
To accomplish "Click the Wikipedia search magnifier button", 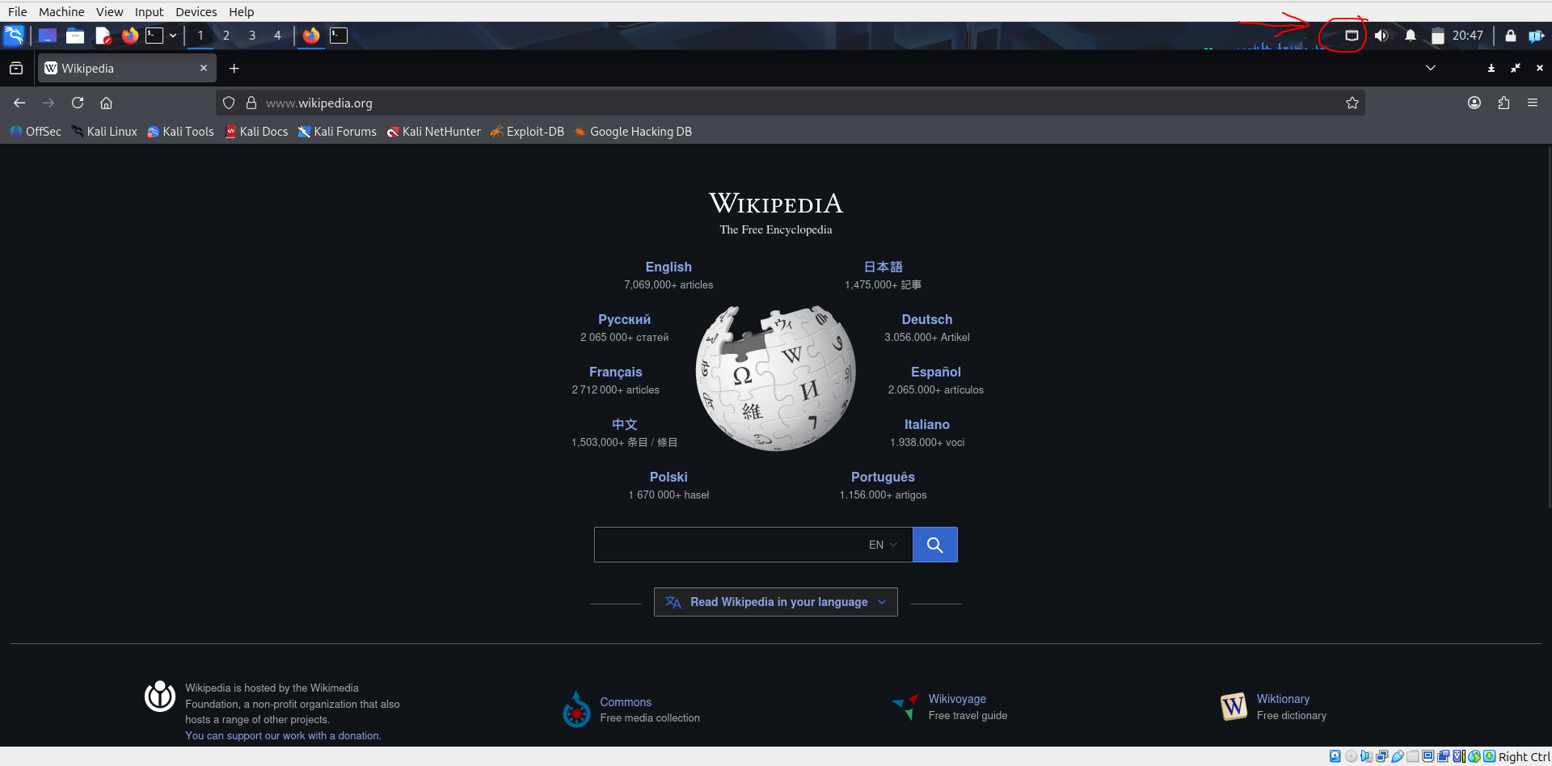I will (934, 544).
